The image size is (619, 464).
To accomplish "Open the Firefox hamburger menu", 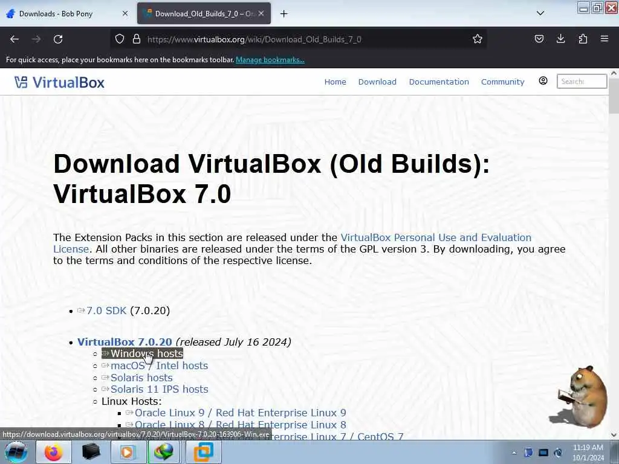I will pyautogui.click(x=604, y=39).
